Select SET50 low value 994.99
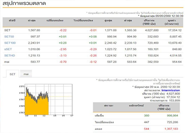This screenshot has height=133, width=185. click(x=132, y=37)
